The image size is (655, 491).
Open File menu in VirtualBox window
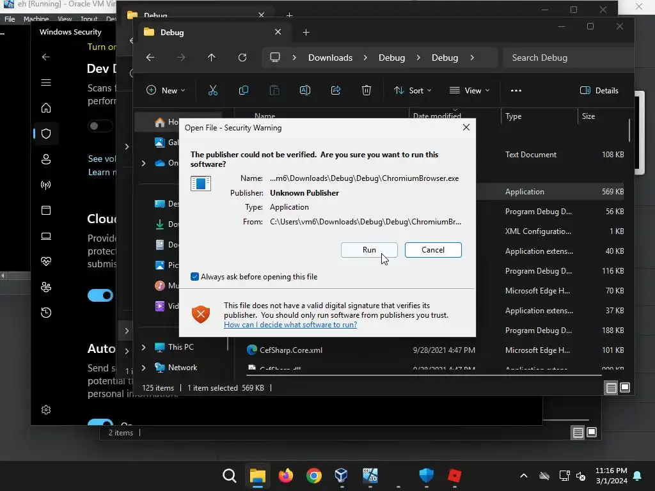point(10,19)
